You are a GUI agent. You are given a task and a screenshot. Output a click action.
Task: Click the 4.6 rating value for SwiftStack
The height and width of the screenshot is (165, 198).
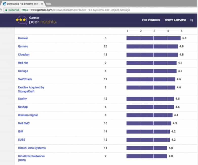tap(179, 79)
